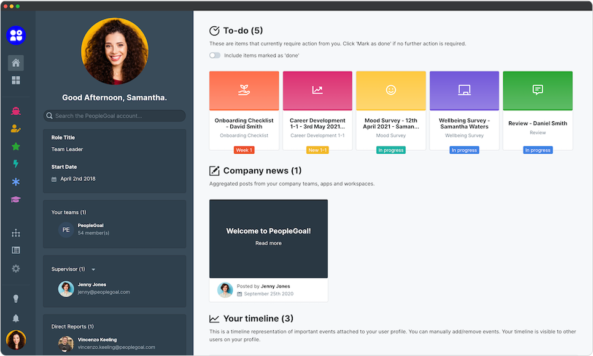Viewport: 593px width, 356px height.
Task: Click the search PeopleGoal account field
Action: click(x=115, y=116)
